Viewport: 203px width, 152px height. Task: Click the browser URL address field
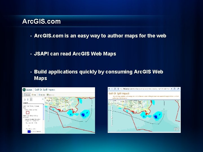pyautogui.click(x=145, y=89)
